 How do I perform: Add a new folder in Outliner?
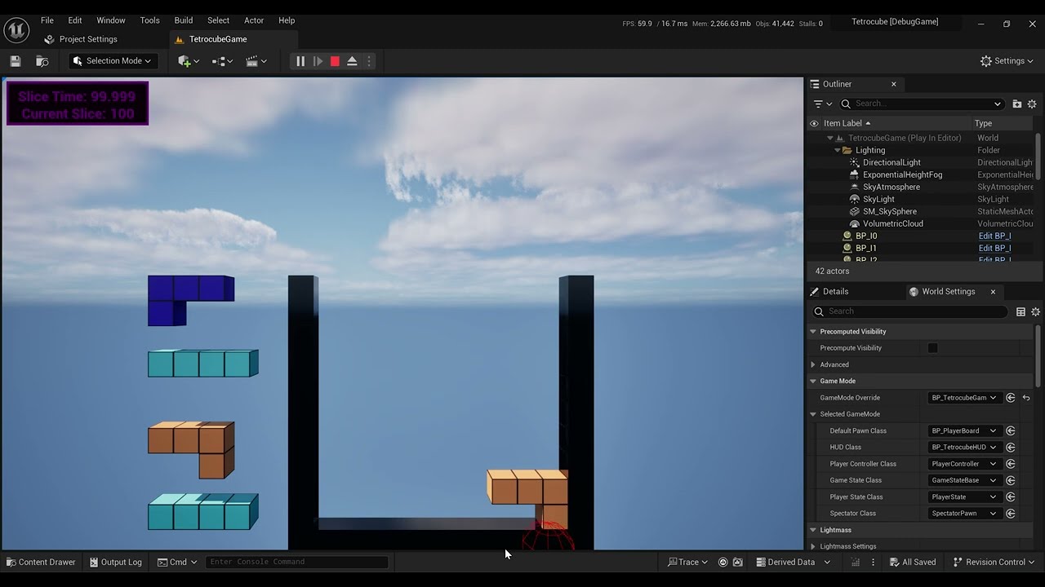pyautogui.click(x=1017, y=104)
